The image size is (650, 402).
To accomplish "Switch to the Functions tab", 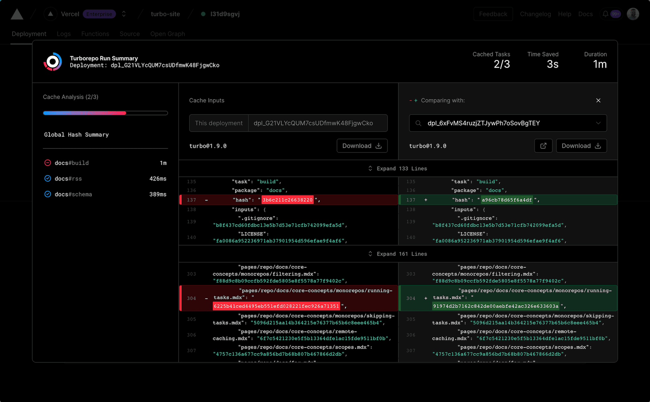I will (95, 34).
